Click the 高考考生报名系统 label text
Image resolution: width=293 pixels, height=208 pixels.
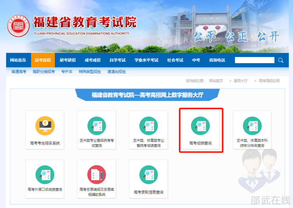[x=45, y=143]
